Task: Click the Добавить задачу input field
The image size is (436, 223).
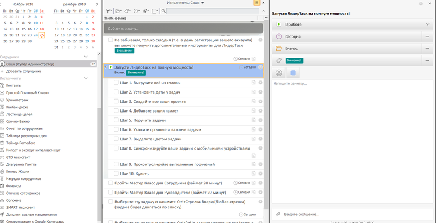Action: click(x=183, y=28)
